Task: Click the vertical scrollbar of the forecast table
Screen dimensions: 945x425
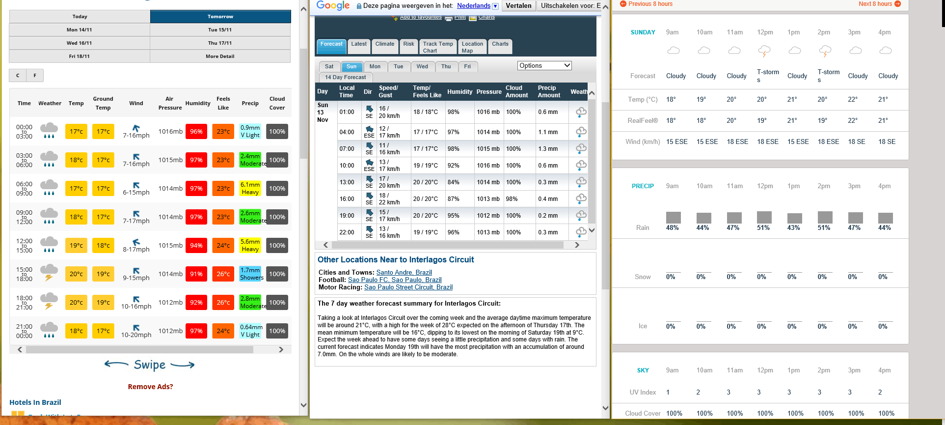Action: (x=592, y=162)
